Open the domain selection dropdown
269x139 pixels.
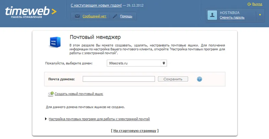[137, 63]
